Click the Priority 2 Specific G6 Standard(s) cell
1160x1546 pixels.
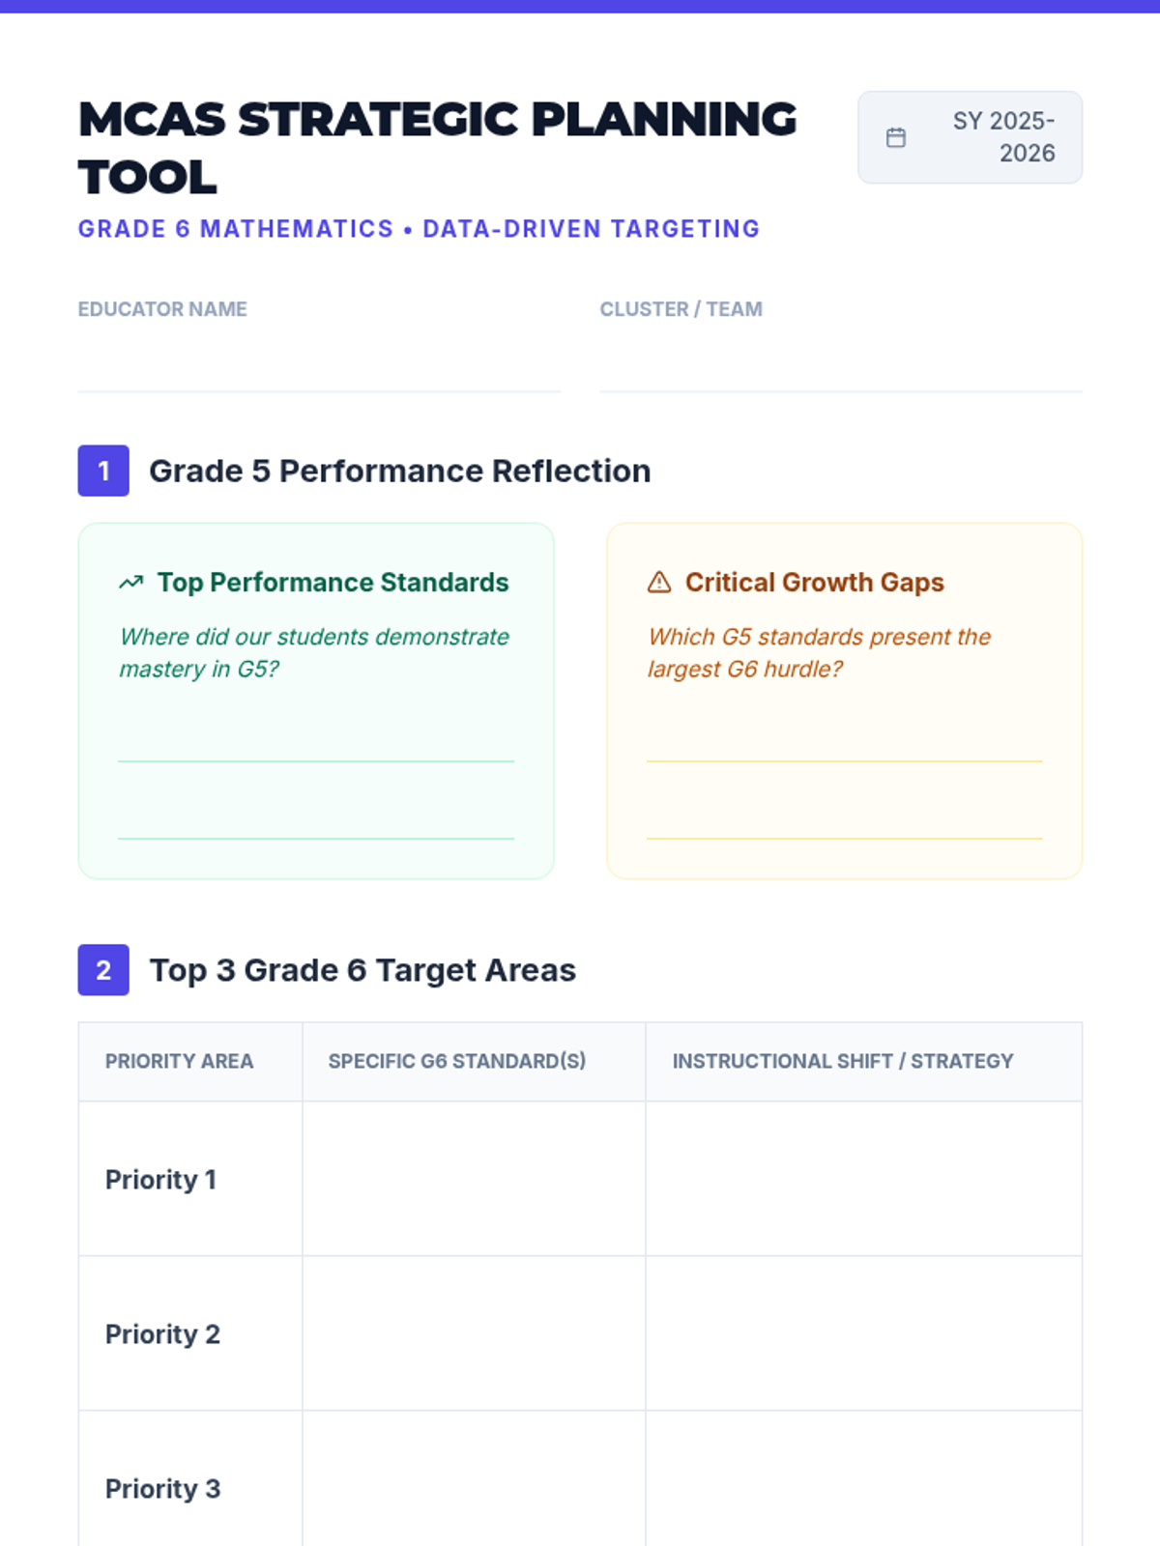point(474,1333)
